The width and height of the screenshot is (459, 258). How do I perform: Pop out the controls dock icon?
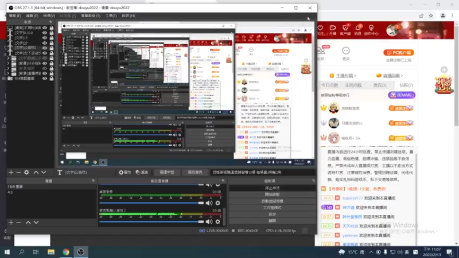coord(313,181)
